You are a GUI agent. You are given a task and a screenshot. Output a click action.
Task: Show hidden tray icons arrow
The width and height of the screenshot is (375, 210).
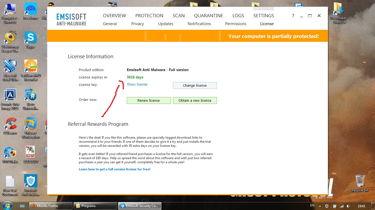tap(320, 206)
